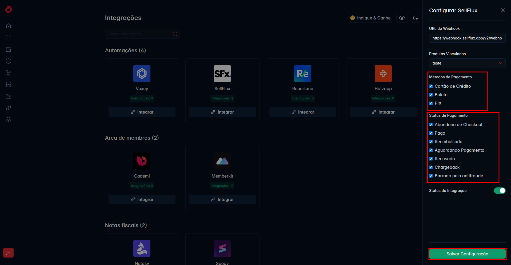Select the integrations plug icon in sidebar
The height and width of the screenshot is (265, 511).
point(9,108)
